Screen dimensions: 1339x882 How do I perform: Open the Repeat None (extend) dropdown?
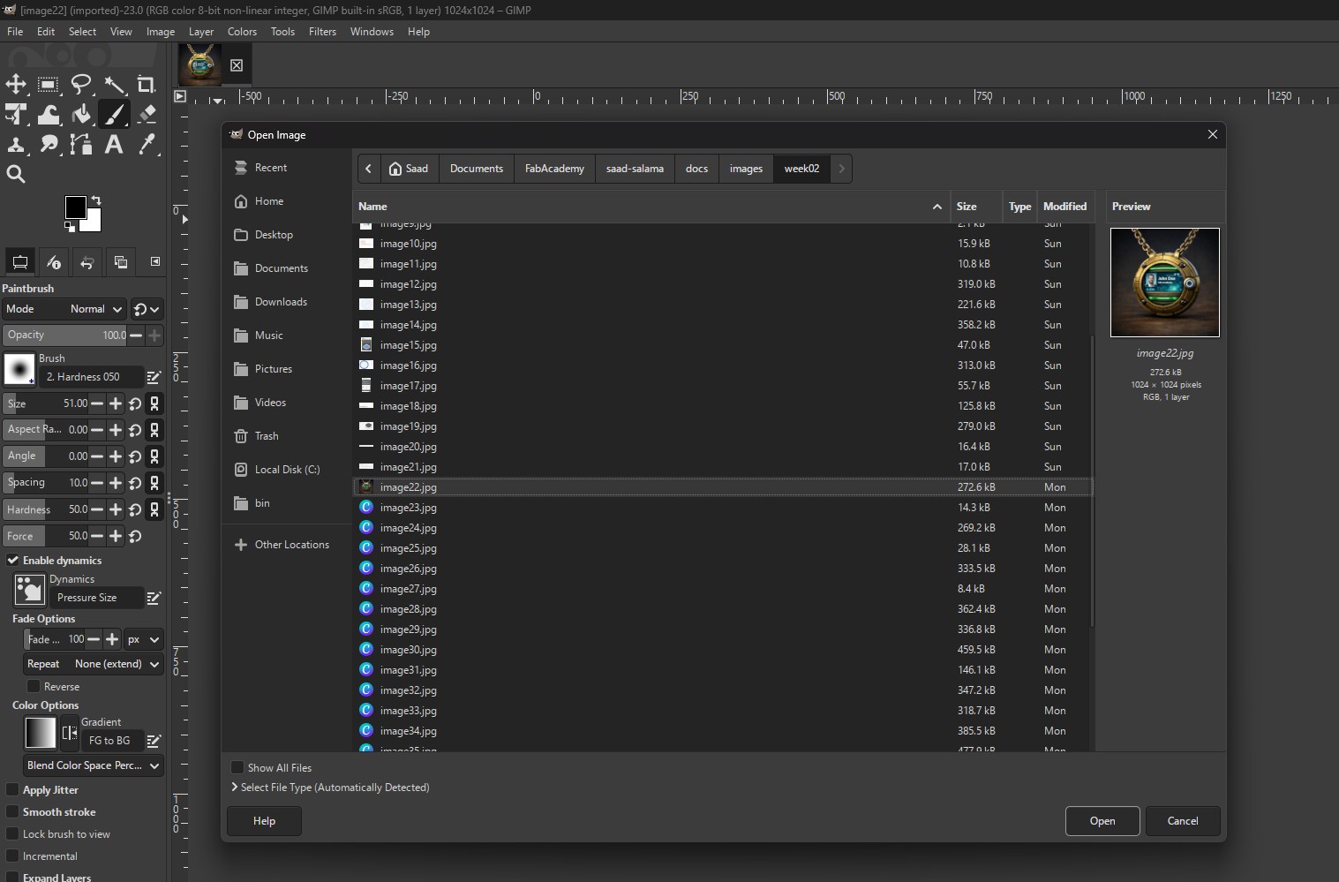point(94,664)
